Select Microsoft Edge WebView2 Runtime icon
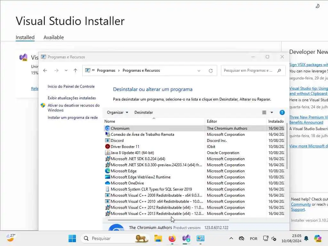This screenshot has height=246, width=328. click(108, 177)
